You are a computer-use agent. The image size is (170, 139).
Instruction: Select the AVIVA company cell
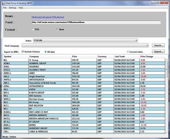(x=50, y=89)
